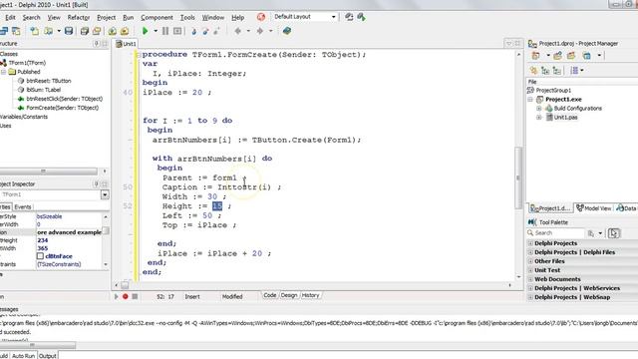Click Project Manager Add New folder-plus icon
Viewport: 638px width, 359px height.
[x=557, y=56]
